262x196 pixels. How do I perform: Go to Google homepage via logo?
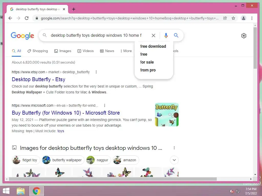click(23, 36)
